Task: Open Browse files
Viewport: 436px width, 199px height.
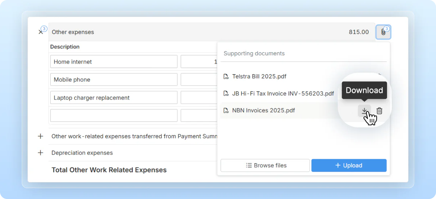Action: [x=265, y=165]
